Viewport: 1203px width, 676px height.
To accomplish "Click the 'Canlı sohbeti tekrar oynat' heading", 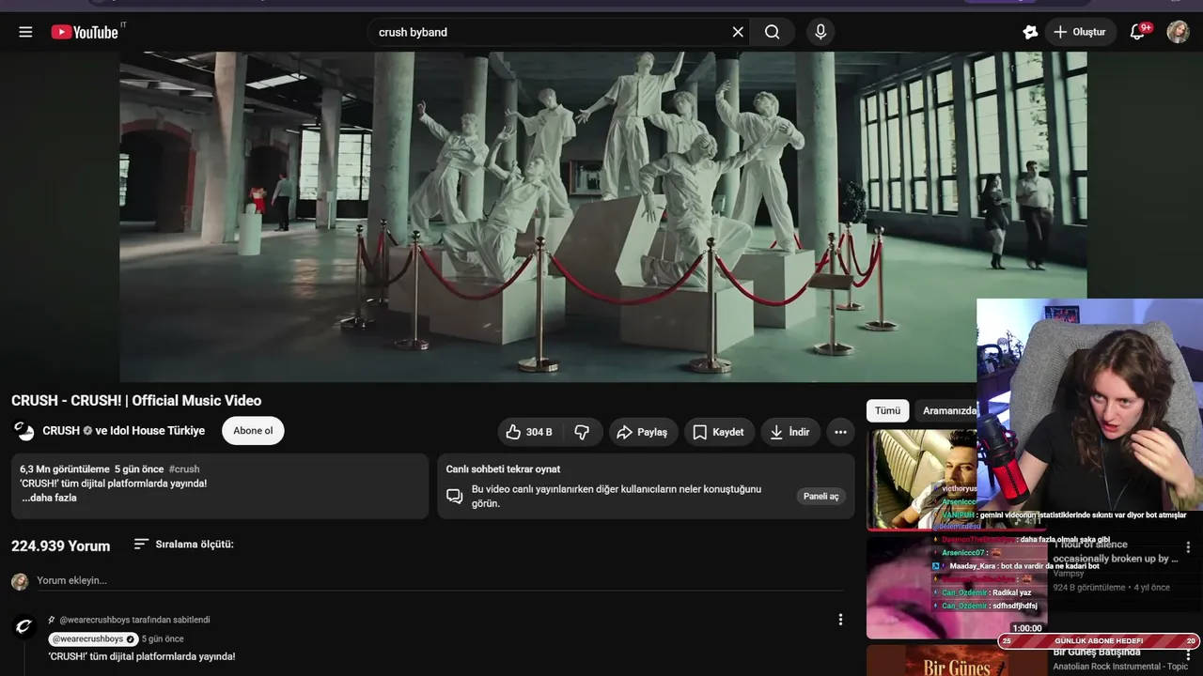I will click(x=503, y=469).
